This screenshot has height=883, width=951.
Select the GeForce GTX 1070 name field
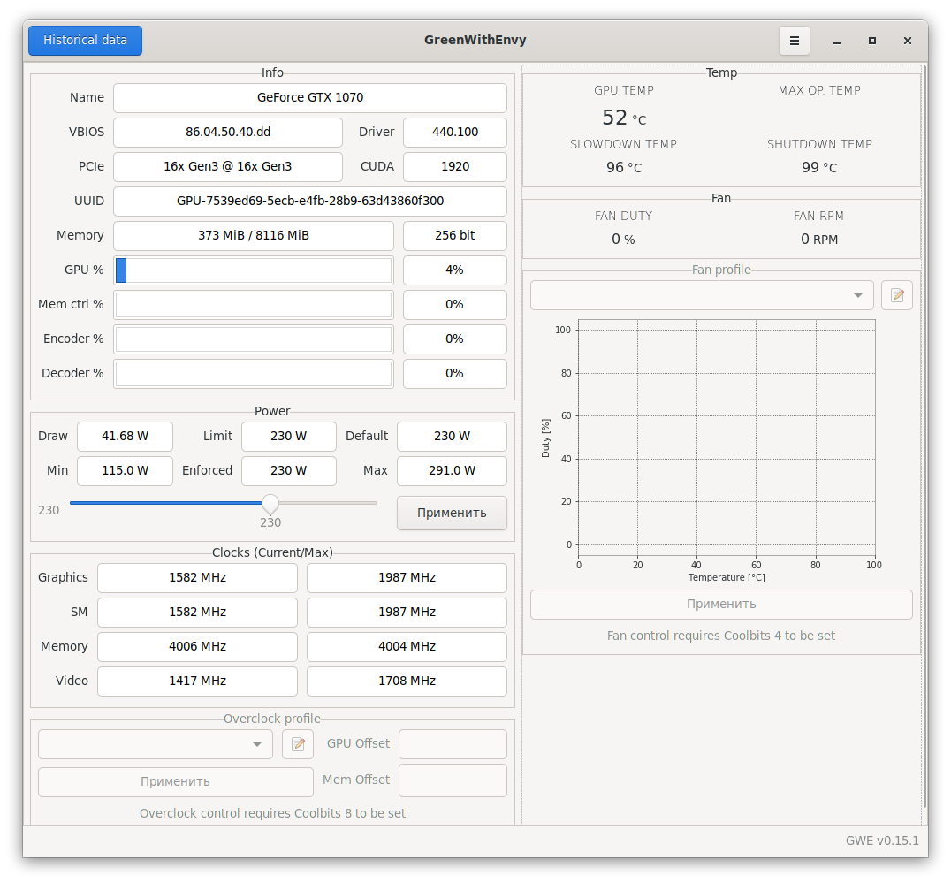coord(310,98)
